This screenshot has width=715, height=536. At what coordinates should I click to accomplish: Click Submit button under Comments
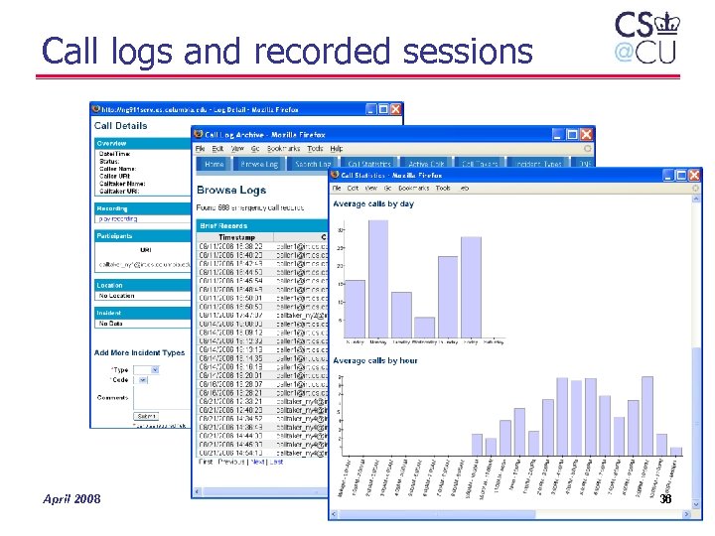pyautogui.click(x=146, y=416)
